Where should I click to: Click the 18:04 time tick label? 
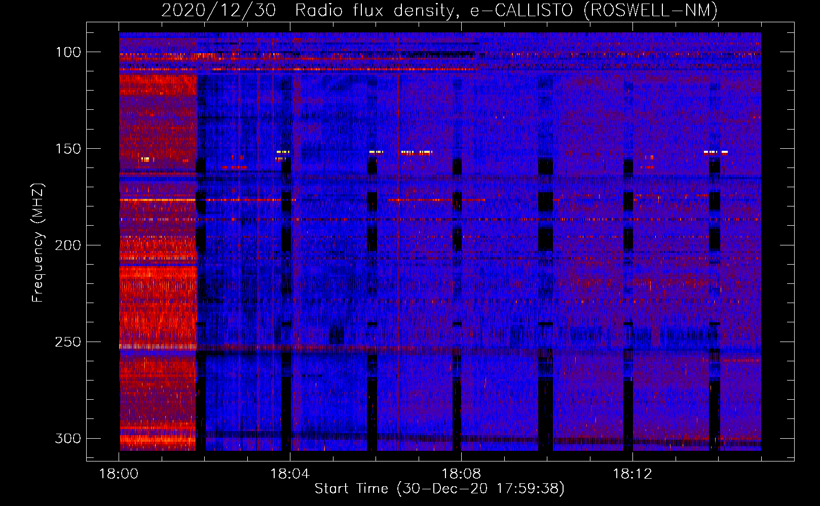coord(290,474)
